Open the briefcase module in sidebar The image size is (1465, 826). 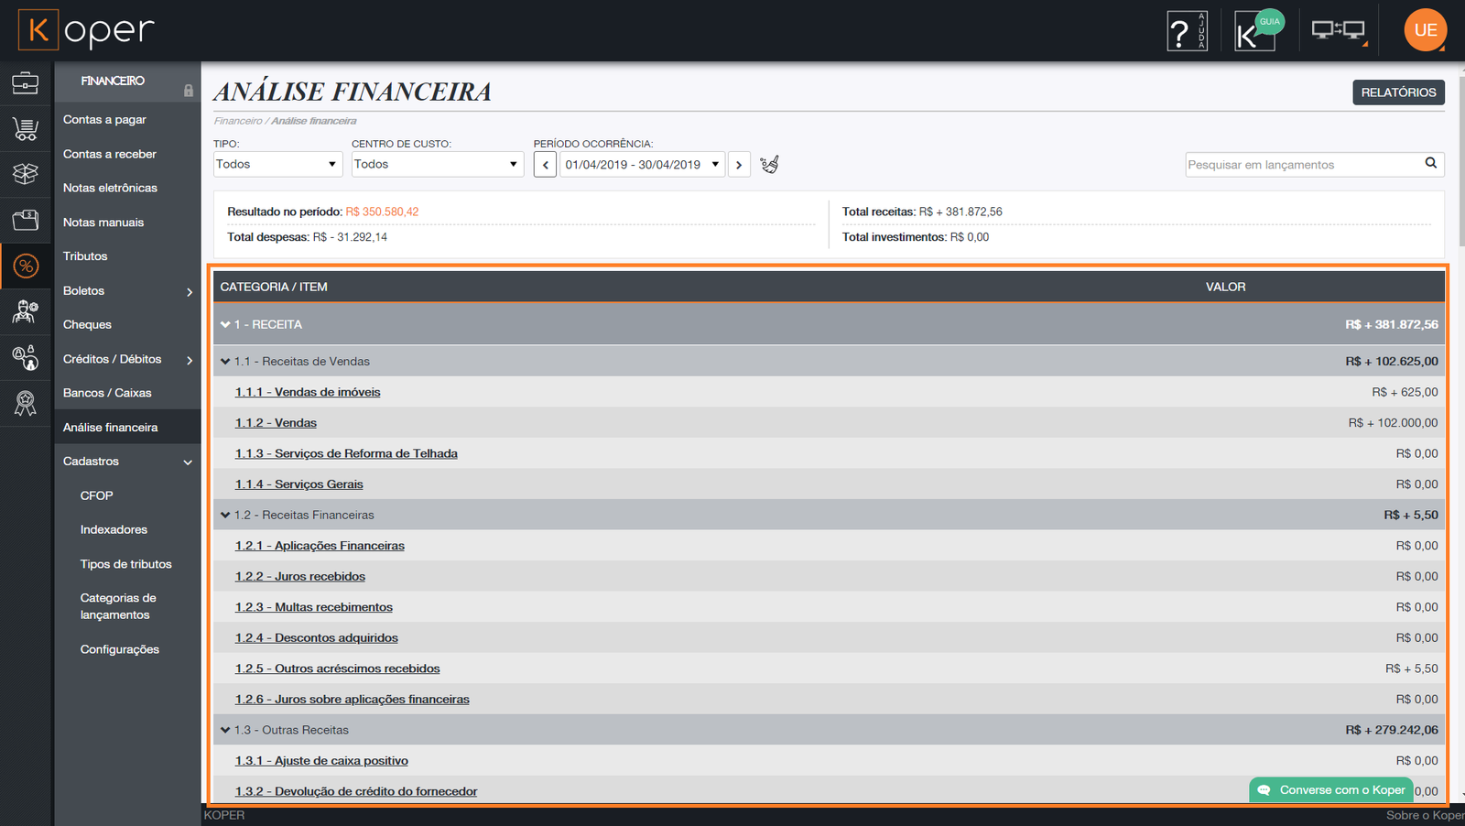[x=26, y=83]
